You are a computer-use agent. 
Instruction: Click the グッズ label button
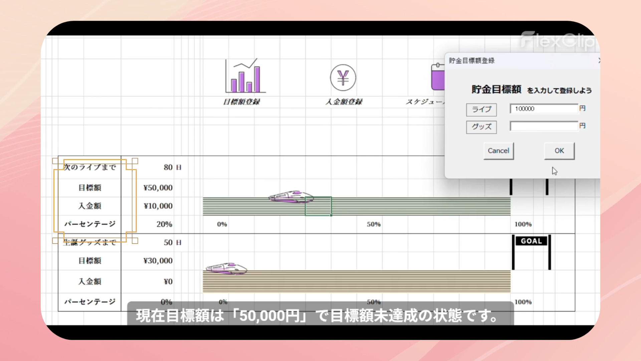pos(481,127)
